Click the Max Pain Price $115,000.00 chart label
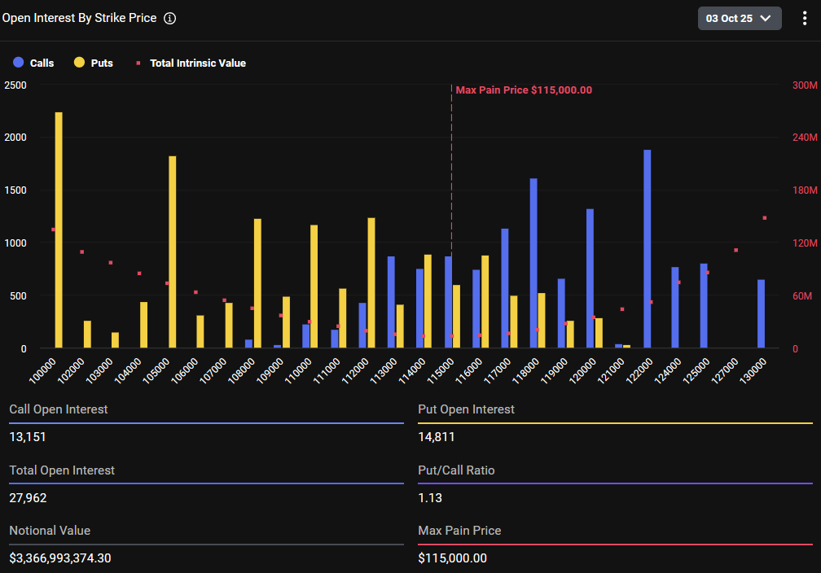 tap(524, 90)
